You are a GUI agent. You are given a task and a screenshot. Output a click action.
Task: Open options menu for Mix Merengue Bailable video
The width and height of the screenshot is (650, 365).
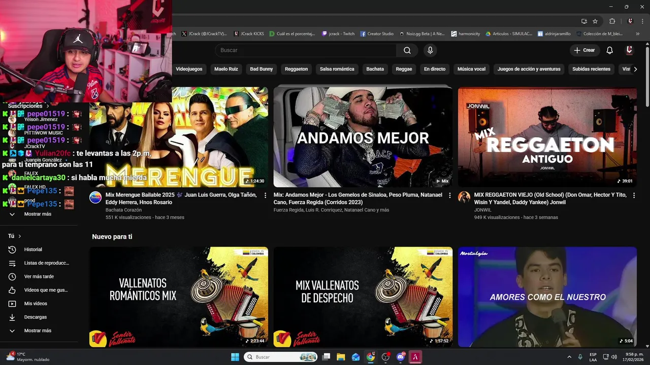(265, 195)
